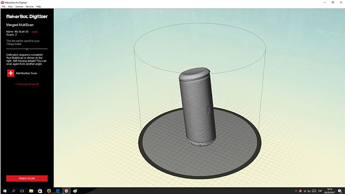Open the Help menu
Viewport: 345px width, 194px height.
point(38,6)
